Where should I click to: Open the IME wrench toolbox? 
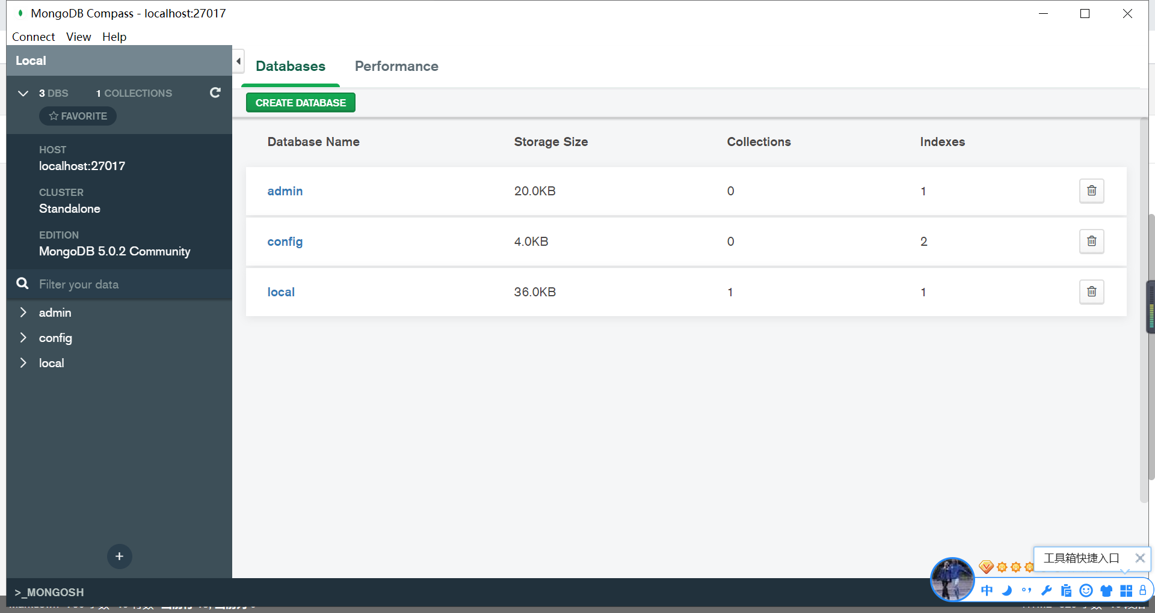[x=1046, y=590]
